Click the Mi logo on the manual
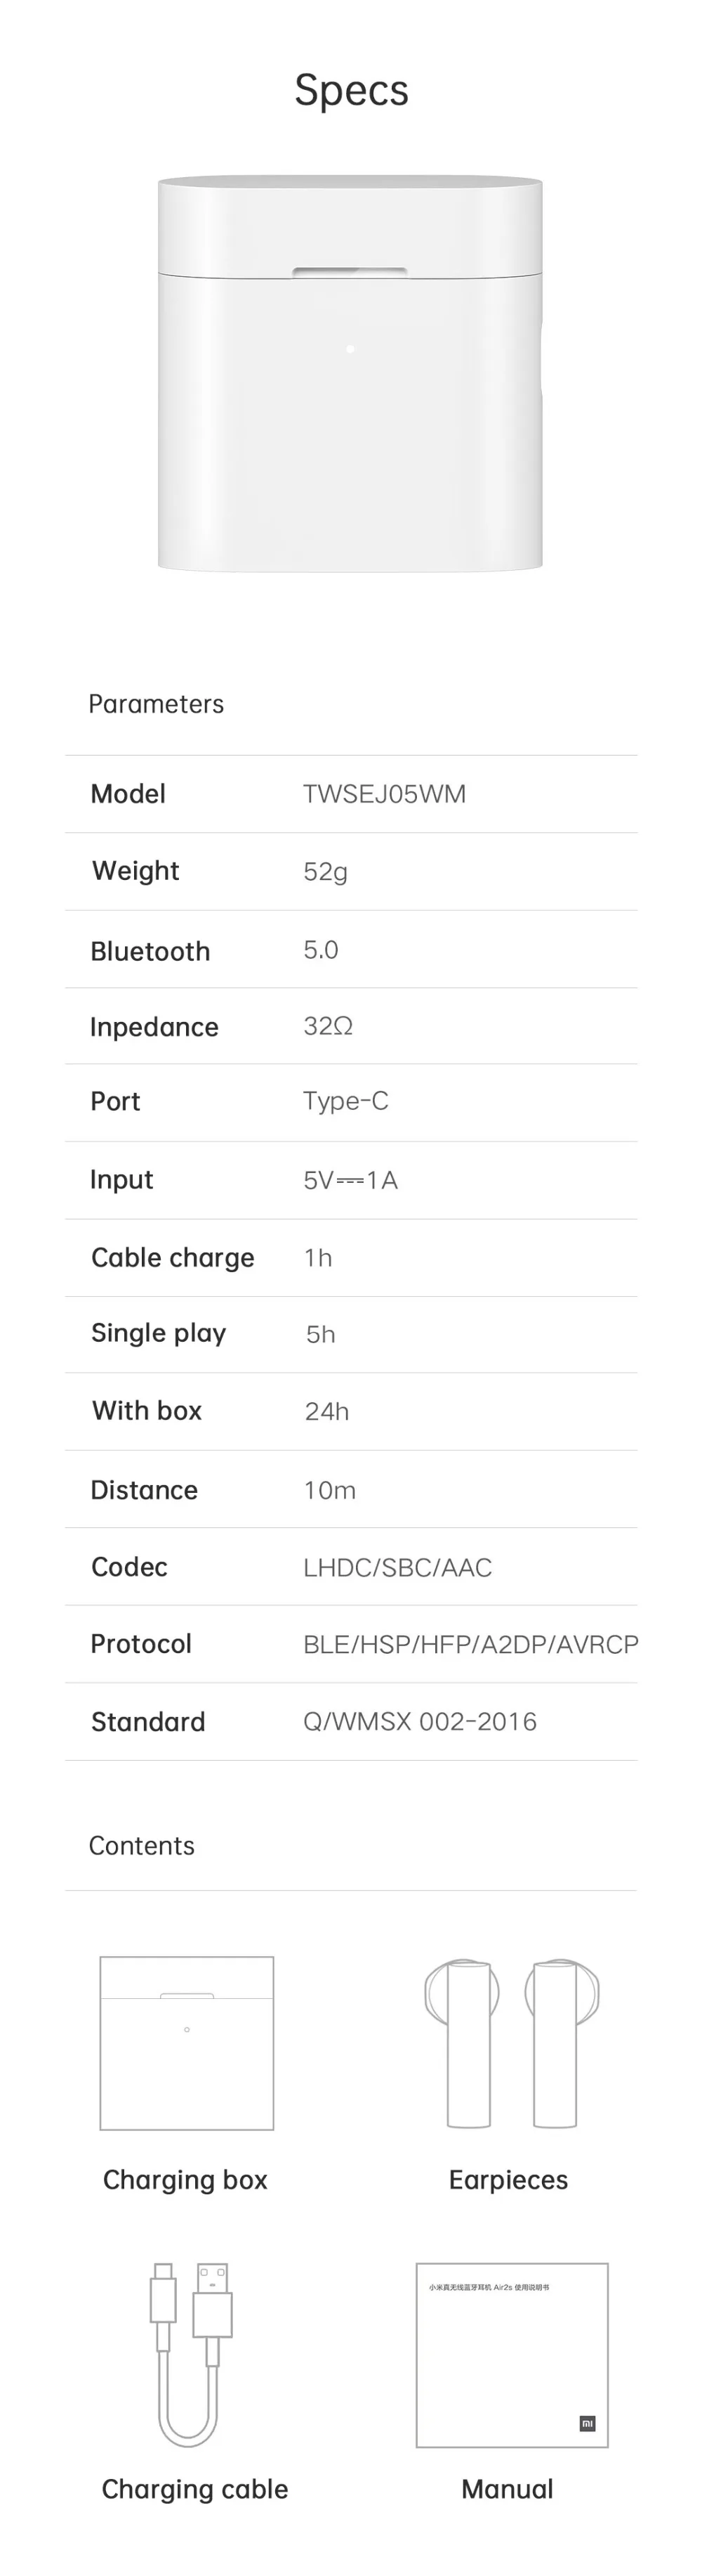702x2576 pixels. 587,2423
